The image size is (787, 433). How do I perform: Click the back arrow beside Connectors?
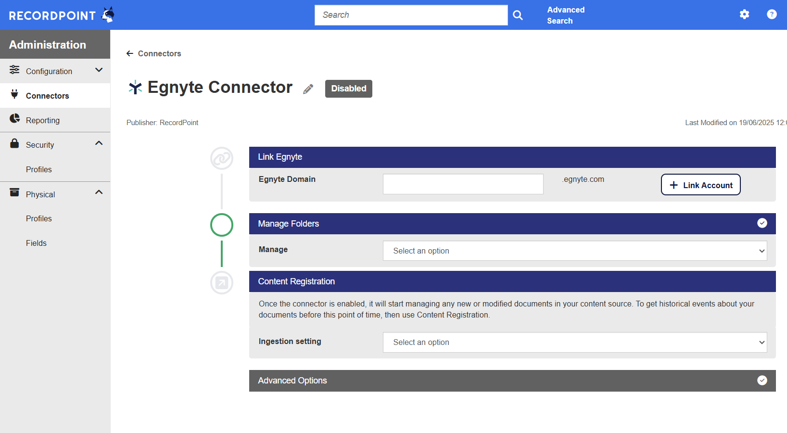[x=130, y=53]
